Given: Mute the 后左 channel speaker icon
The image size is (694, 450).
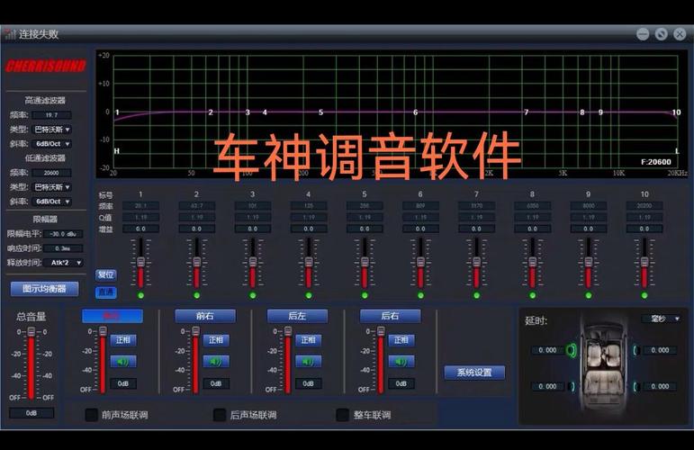Looking at the screenshot, I should (x=308, y=362).
